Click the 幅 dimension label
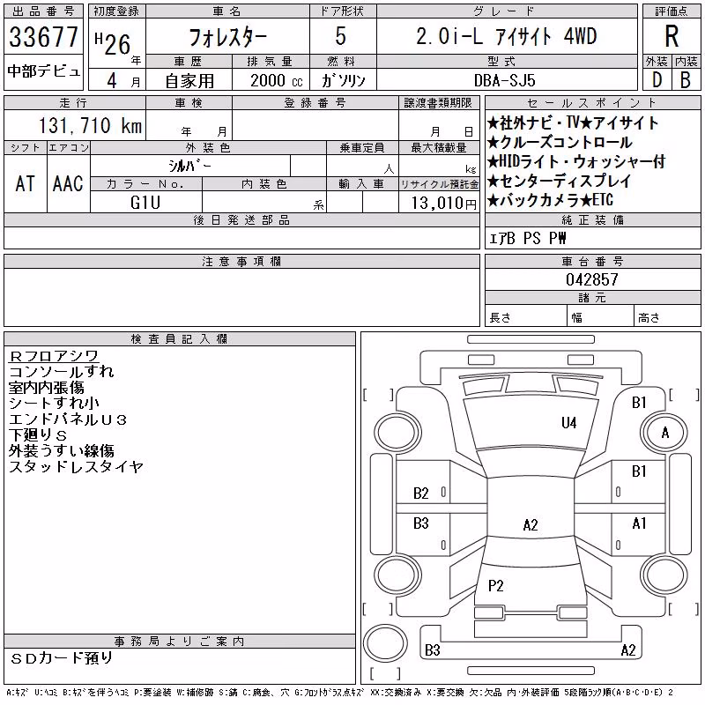The width and height of the screenshot is (705, 705). 577,318
